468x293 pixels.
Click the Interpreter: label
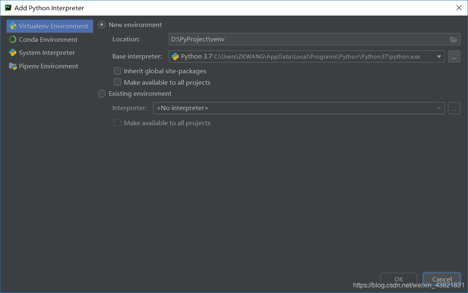pyautogui.click(x=130, y=108)
